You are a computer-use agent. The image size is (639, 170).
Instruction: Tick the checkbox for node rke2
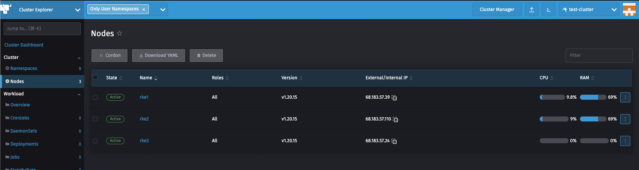click(95, 119)
